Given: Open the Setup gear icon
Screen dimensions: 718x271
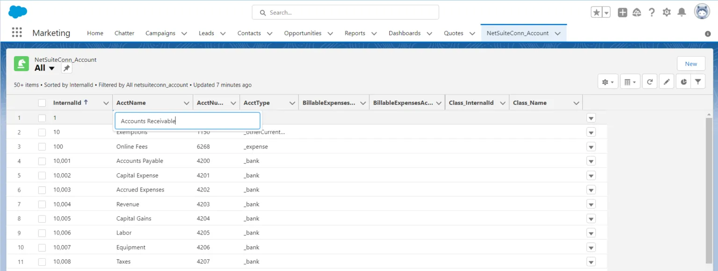Looking at the screenshot, I should point(667,12).
